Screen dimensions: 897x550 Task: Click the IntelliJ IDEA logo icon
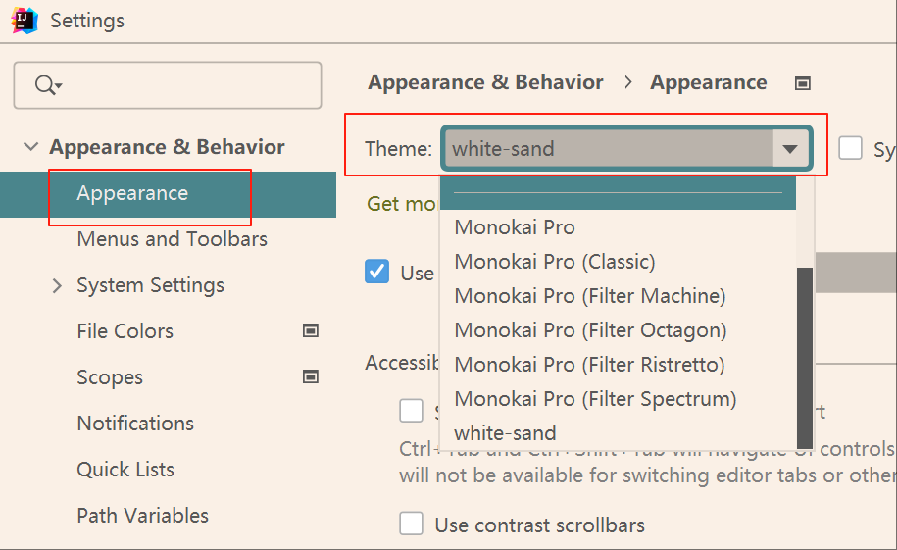[24, 20]
